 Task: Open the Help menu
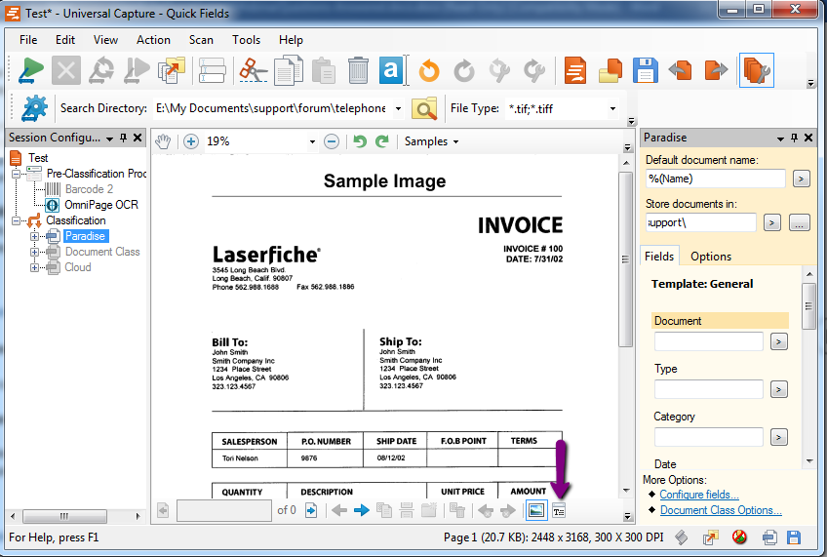(291, 40)
